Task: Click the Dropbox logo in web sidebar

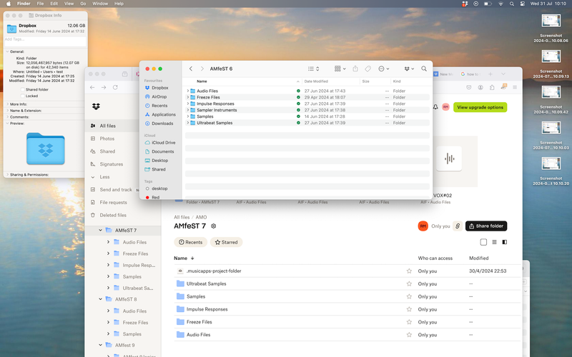Action: [96, 107]
